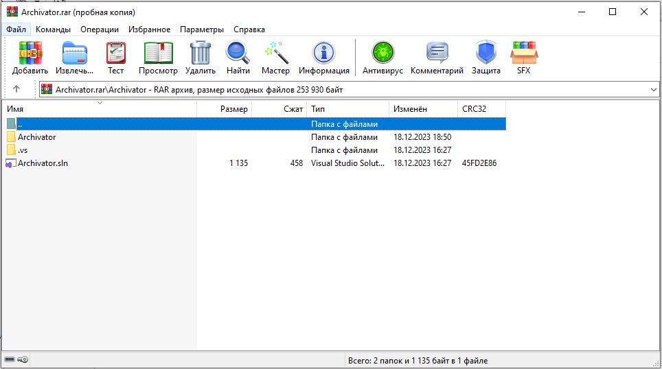Go up one folder level arrow
This screenshot has height=369, width=662.
click(x=16, y=89)
